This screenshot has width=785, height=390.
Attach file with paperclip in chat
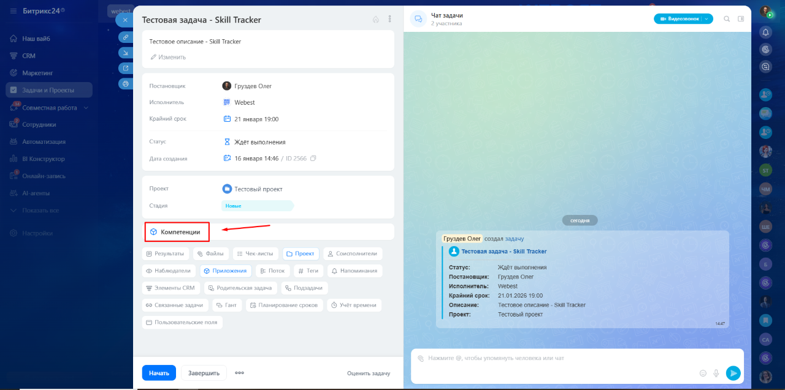point(421,358)
